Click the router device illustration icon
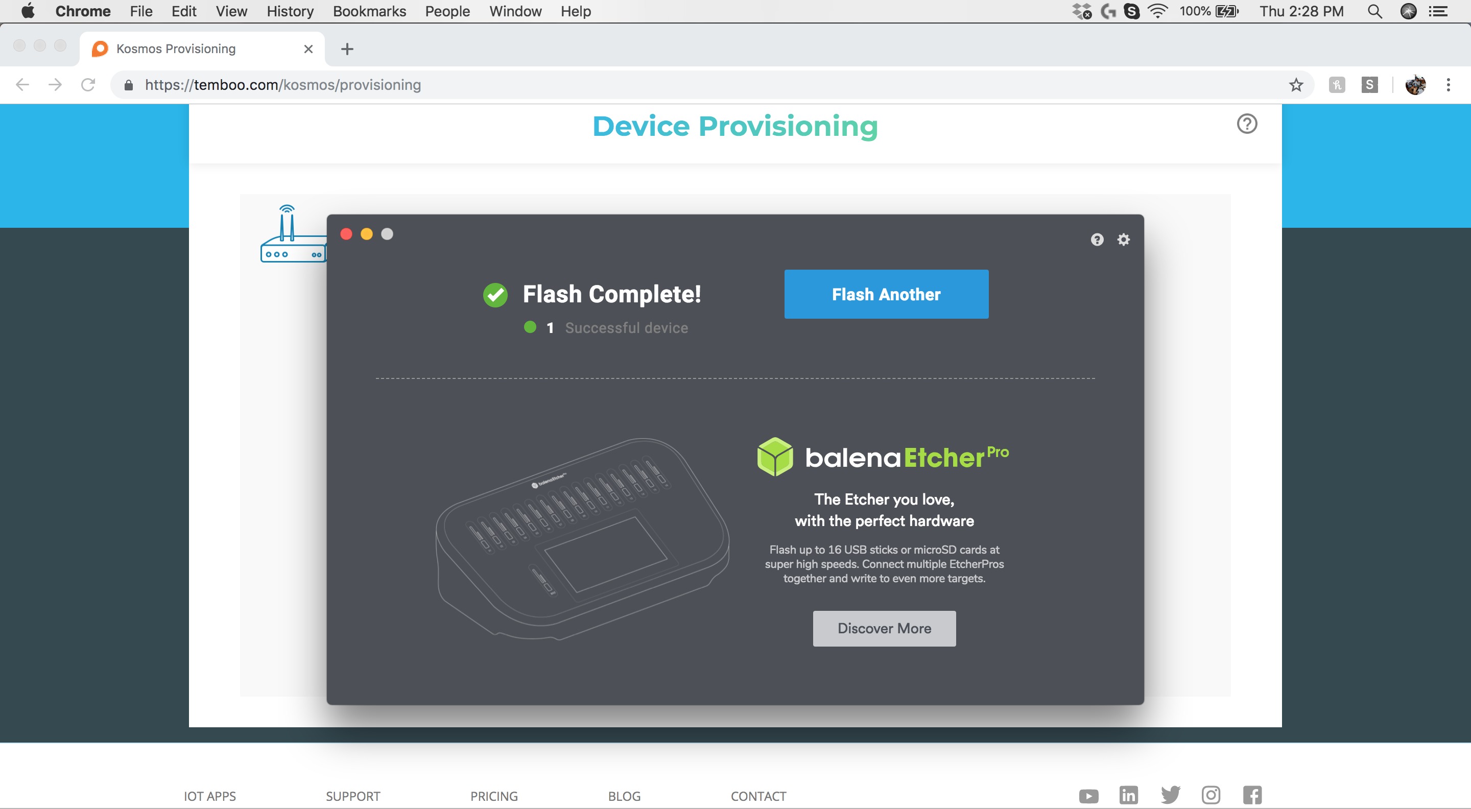Image resolution: width=1471 pixels, height=809 pixels. tap(293, 233)
